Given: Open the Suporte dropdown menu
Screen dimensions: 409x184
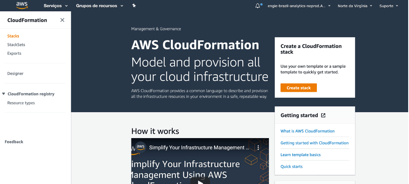Looking at the screenshot, I should (388, 6).
